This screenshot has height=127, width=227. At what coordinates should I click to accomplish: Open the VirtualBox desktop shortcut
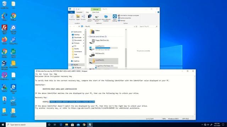tap(4, 65)
